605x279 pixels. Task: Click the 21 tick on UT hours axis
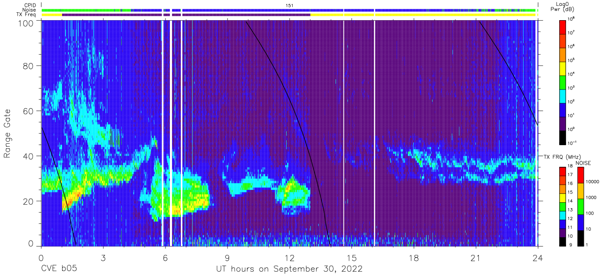pos(476,257)
